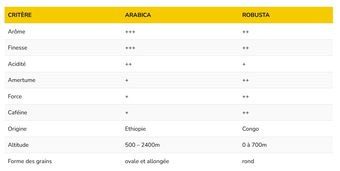Select the ovale et allongée cell
340x171 pixels.
147,161
